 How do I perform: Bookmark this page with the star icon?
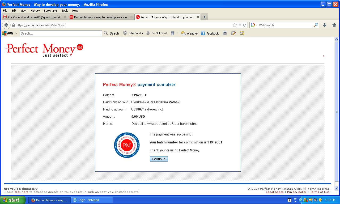(235, 25)
